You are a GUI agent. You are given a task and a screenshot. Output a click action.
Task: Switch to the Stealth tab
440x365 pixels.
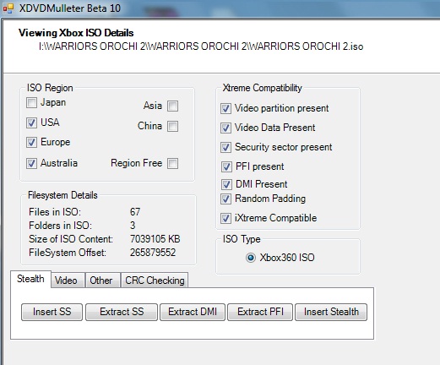[30, 279]
